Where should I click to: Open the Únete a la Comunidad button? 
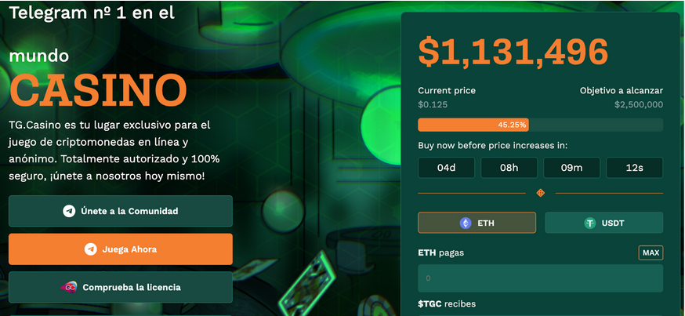click(x=121, y=211)
